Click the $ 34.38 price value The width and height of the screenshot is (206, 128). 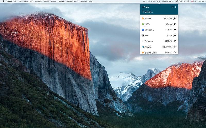click(169, 24)
